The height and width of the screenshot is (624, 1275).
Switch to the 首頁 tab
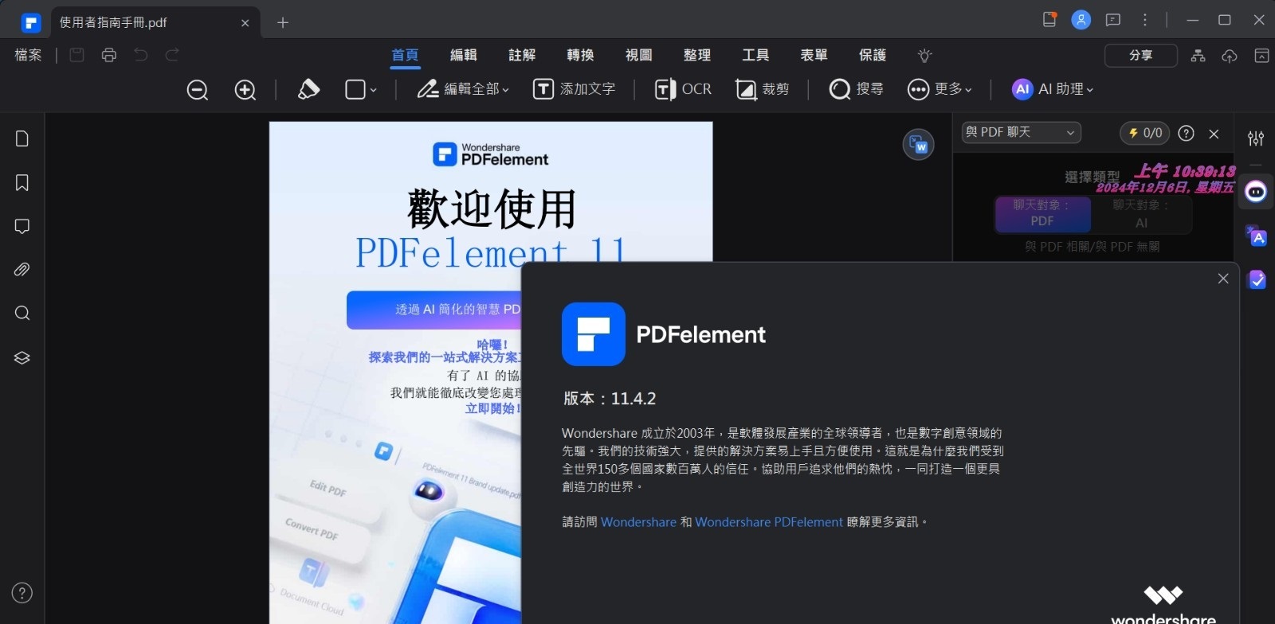pyautogui.click(x=405, y=55)
